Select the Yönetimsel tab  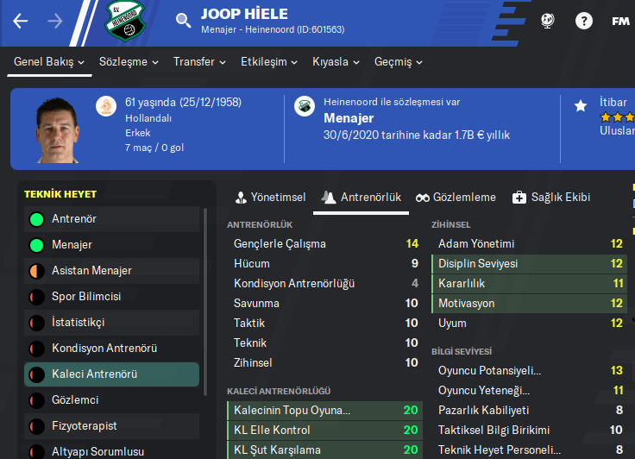tap(269, 198)
